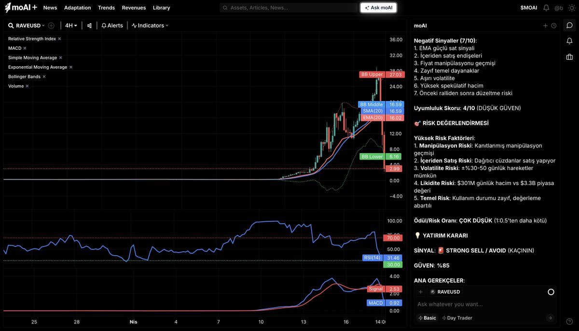Image resolution: width=579 pixels, height=331 pixels.
Task: Open the News menu
Action: tap(50, 8)
